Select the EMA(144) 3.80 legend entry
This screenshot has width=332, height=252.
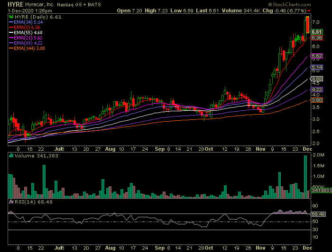click(27, 48)
